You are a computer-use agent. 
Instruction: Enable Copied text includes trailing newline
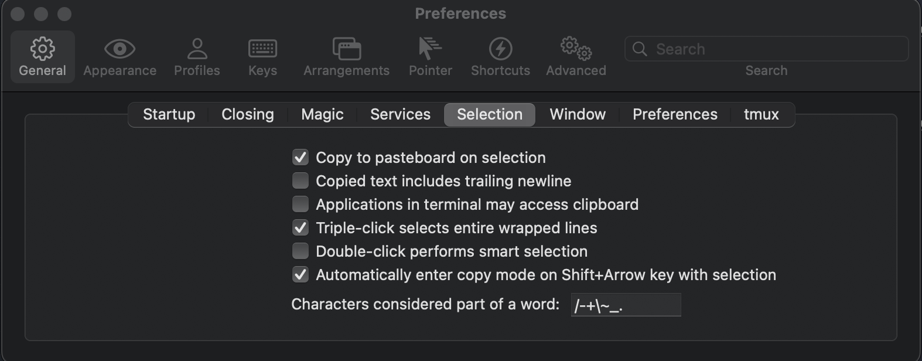tap(300, 180)
